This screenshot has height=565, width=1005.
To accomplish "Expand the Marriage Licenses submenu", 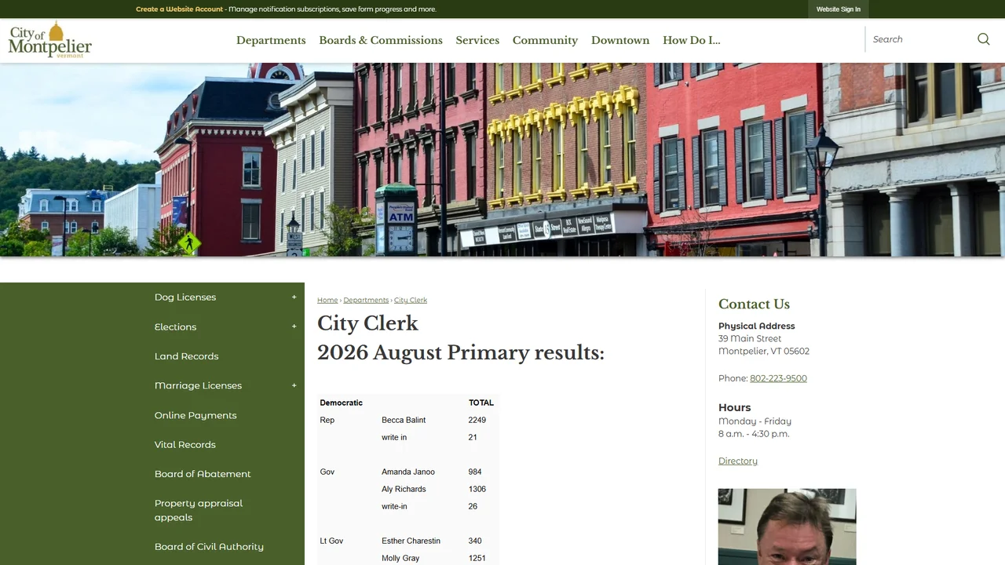I will pyautogui.click(x=294, y=385).
